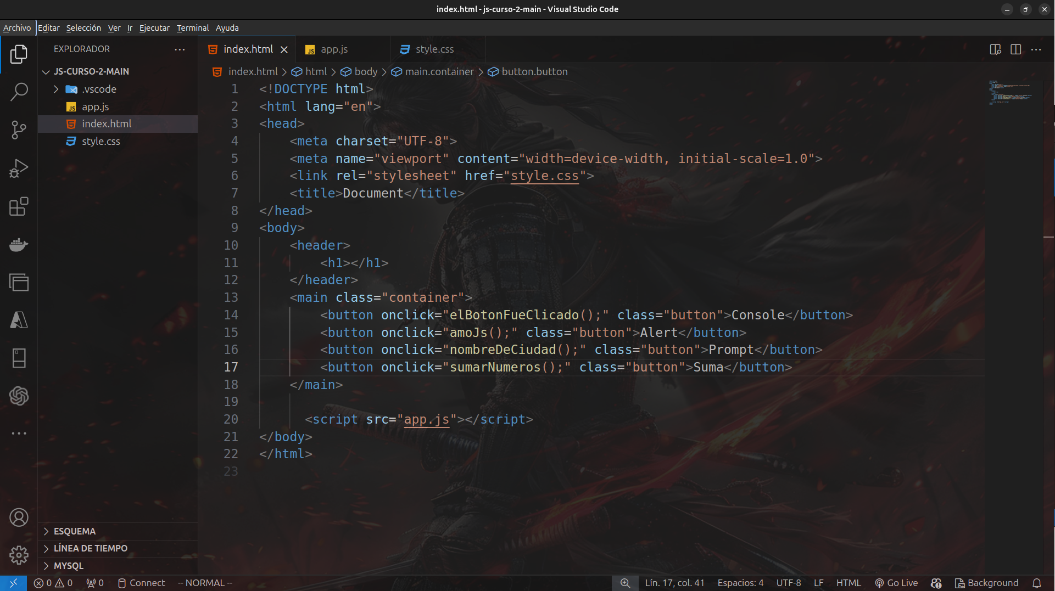Open the ChatGPT extension icon
The image size is (1055, 591).
pos(19,396)
